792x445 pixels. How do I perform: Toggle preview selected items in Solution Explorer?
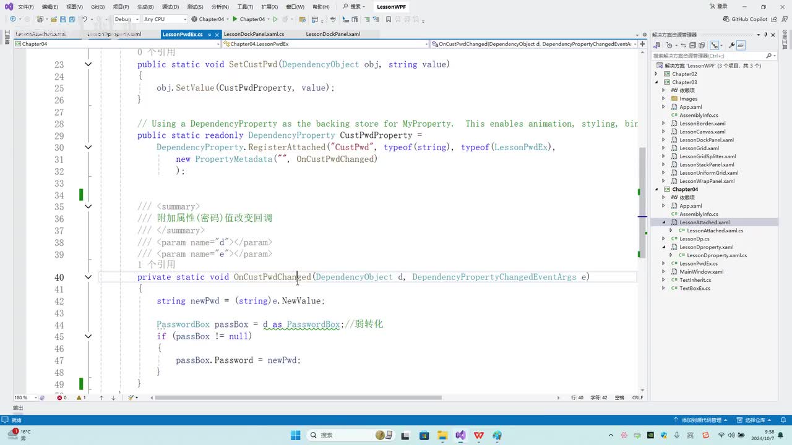coord(740,45)
